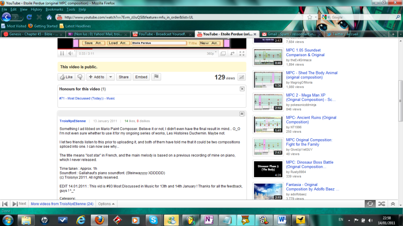Close the Honours for this video box

tap(242, 89)
